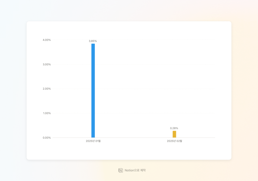This screenshot has width=258, height=181.
Task: Click the 2025년 02월 axis label
Action: click(174, 141)
